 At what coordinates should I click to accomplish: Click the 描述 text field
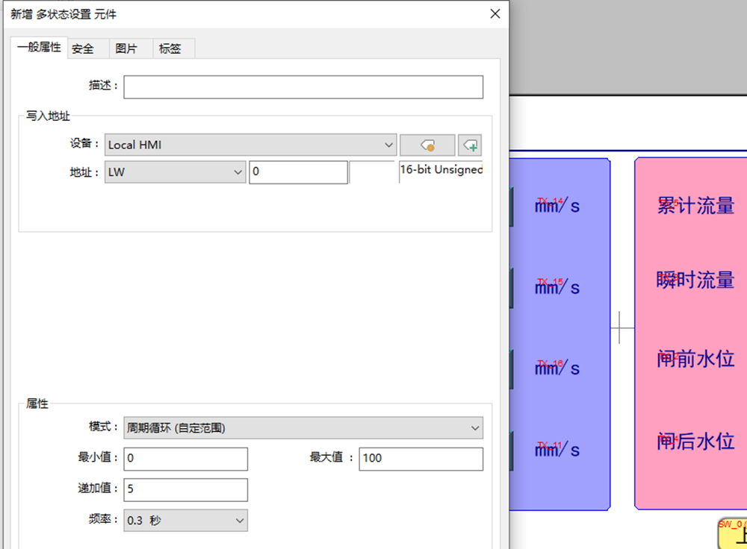tap(303, 87)
